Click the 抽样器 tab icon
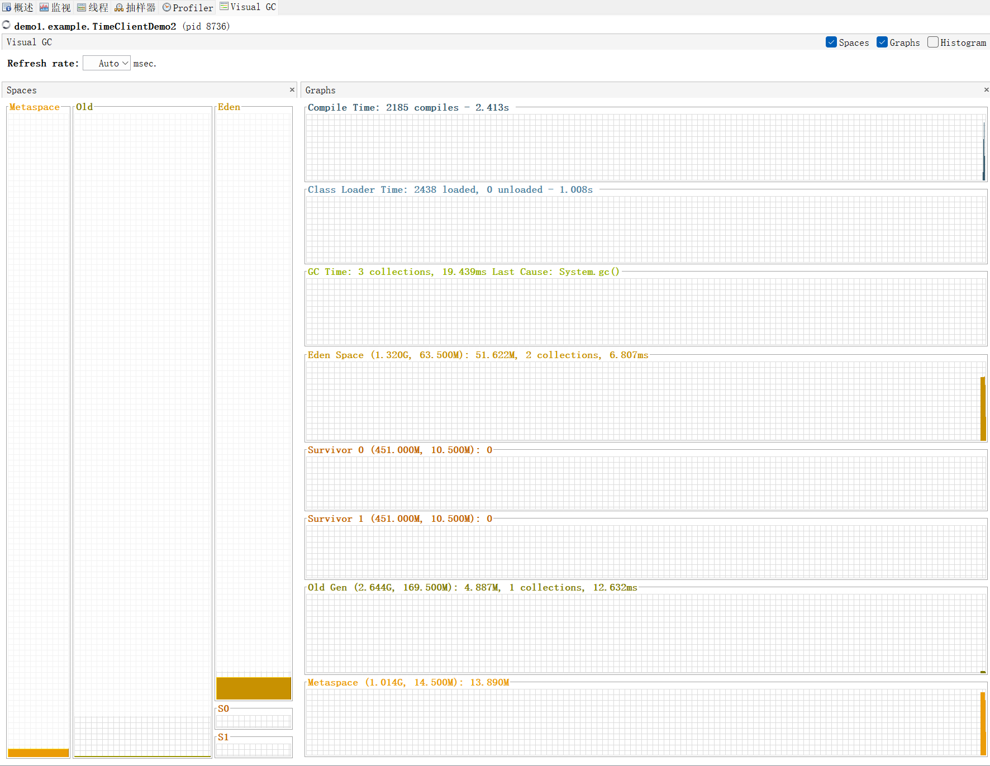Viewport: 990px width, 766px height. click(x=119, y=7)
